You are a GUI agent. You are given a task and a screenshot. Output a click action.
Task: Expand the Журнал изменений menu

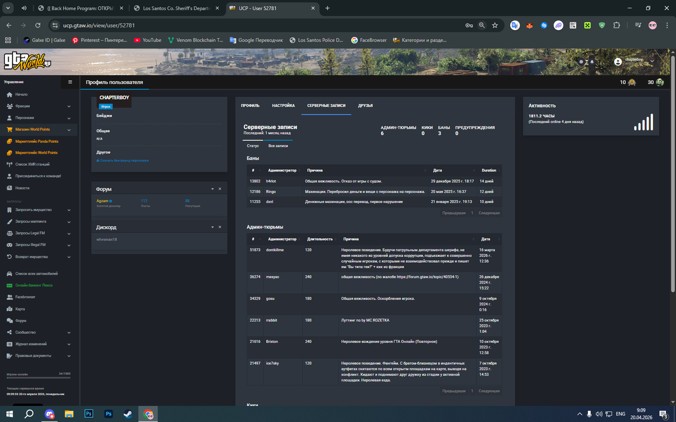(69, 344)
